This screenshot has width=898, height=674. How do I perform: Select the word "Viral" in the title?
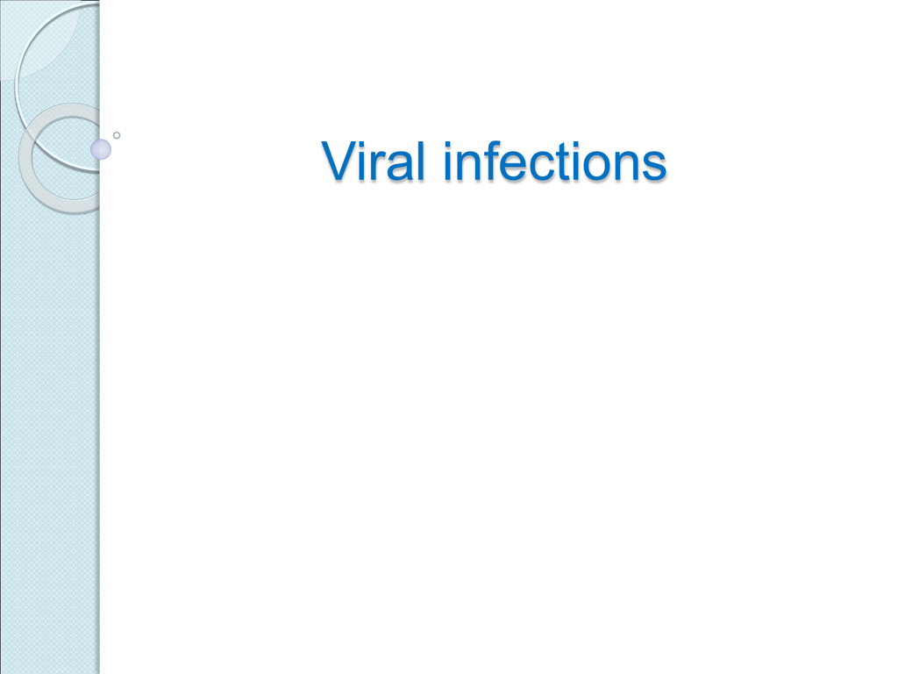(x=374, y=161)
